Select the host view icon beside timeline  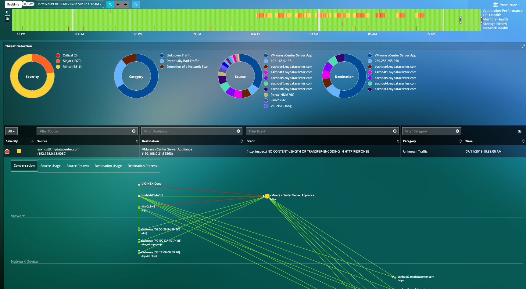pos(7,19)
